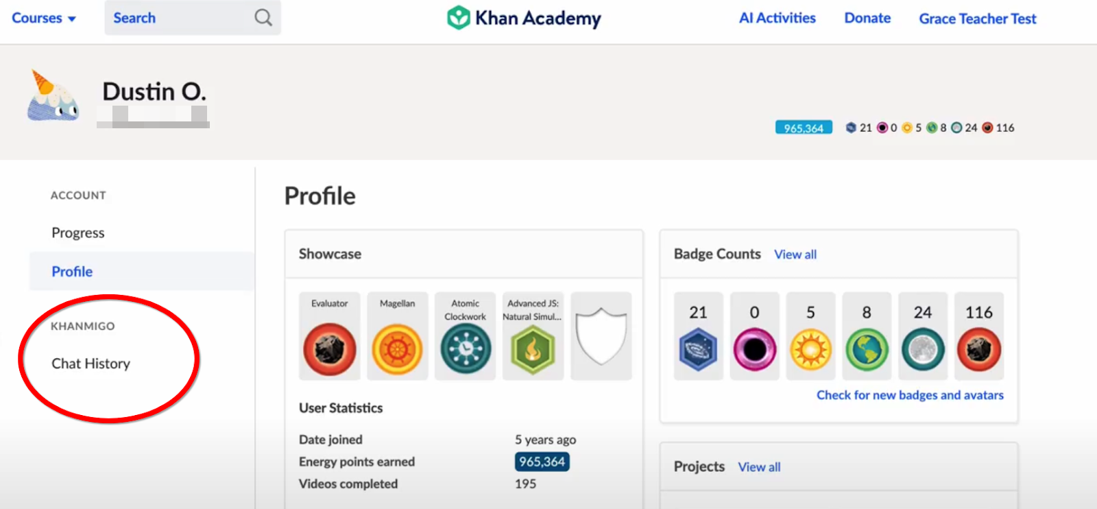Screen dimensions: 1097x509
Task: Select the Black Hole badge count tile
Action: pyautogui.click(x=754, y=336)
